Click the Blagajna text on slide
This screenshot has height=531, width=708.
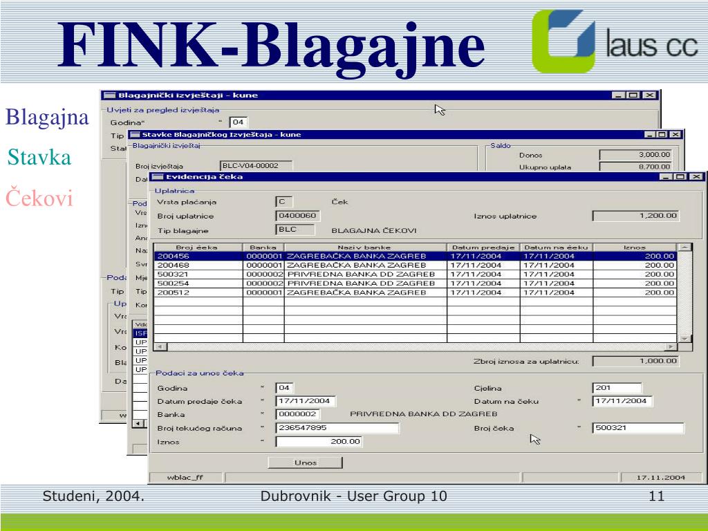point(47,118)
